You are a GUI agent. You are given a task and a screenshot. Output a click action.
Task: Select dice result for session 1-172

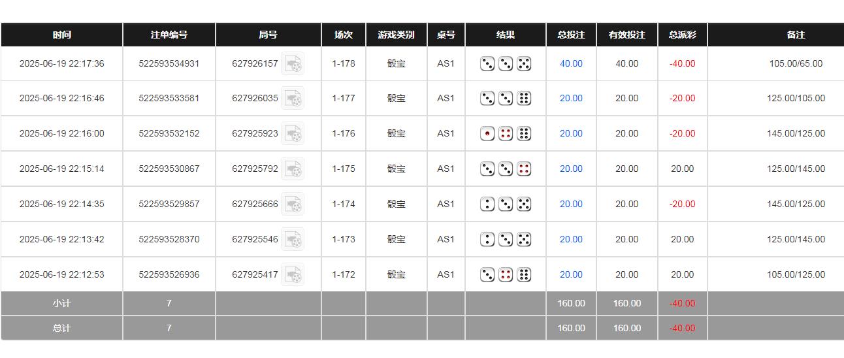click(506, 275)
